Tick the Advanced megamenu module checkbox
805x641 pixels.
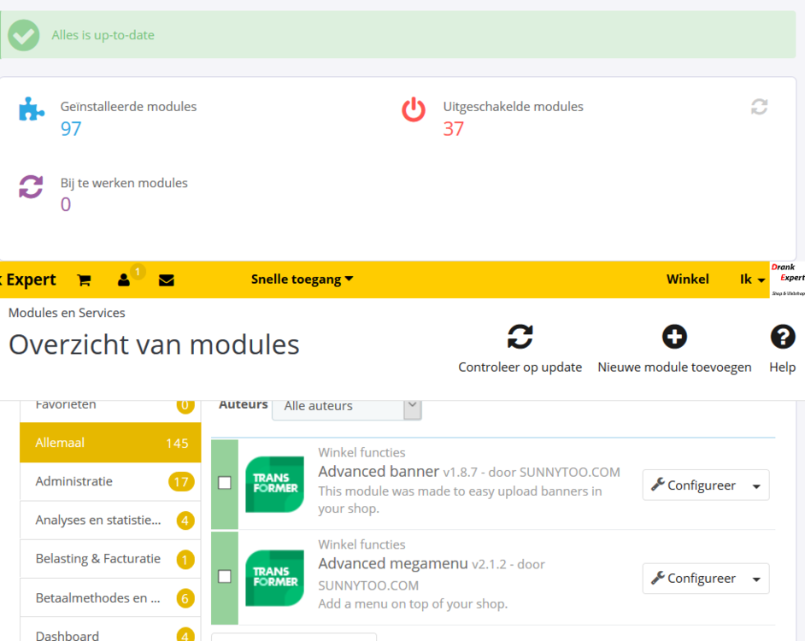tap(225, 577)
